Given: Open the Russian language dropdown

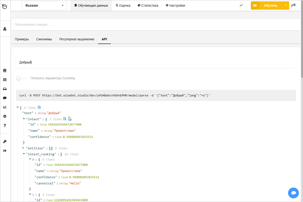Looking at the screenshot, I should pos(44,6).
